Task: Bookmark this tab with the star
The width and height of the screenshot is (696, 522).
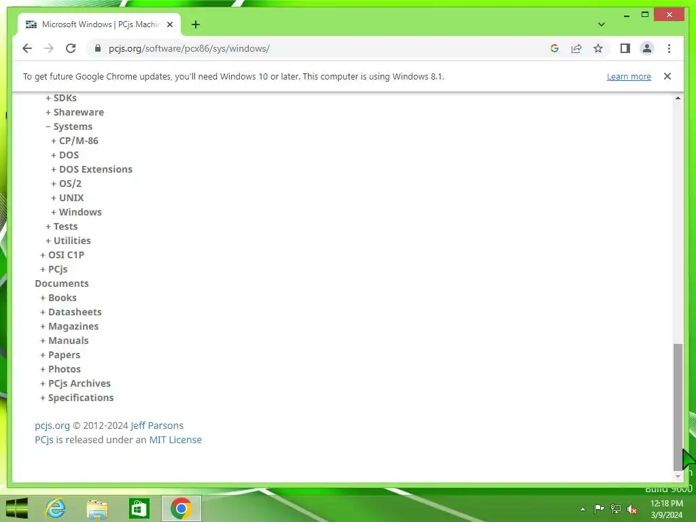Action: coord(598,48)
